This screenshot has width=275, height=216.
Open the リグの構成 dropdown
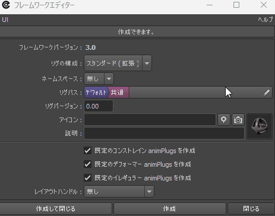coord(118,63)
